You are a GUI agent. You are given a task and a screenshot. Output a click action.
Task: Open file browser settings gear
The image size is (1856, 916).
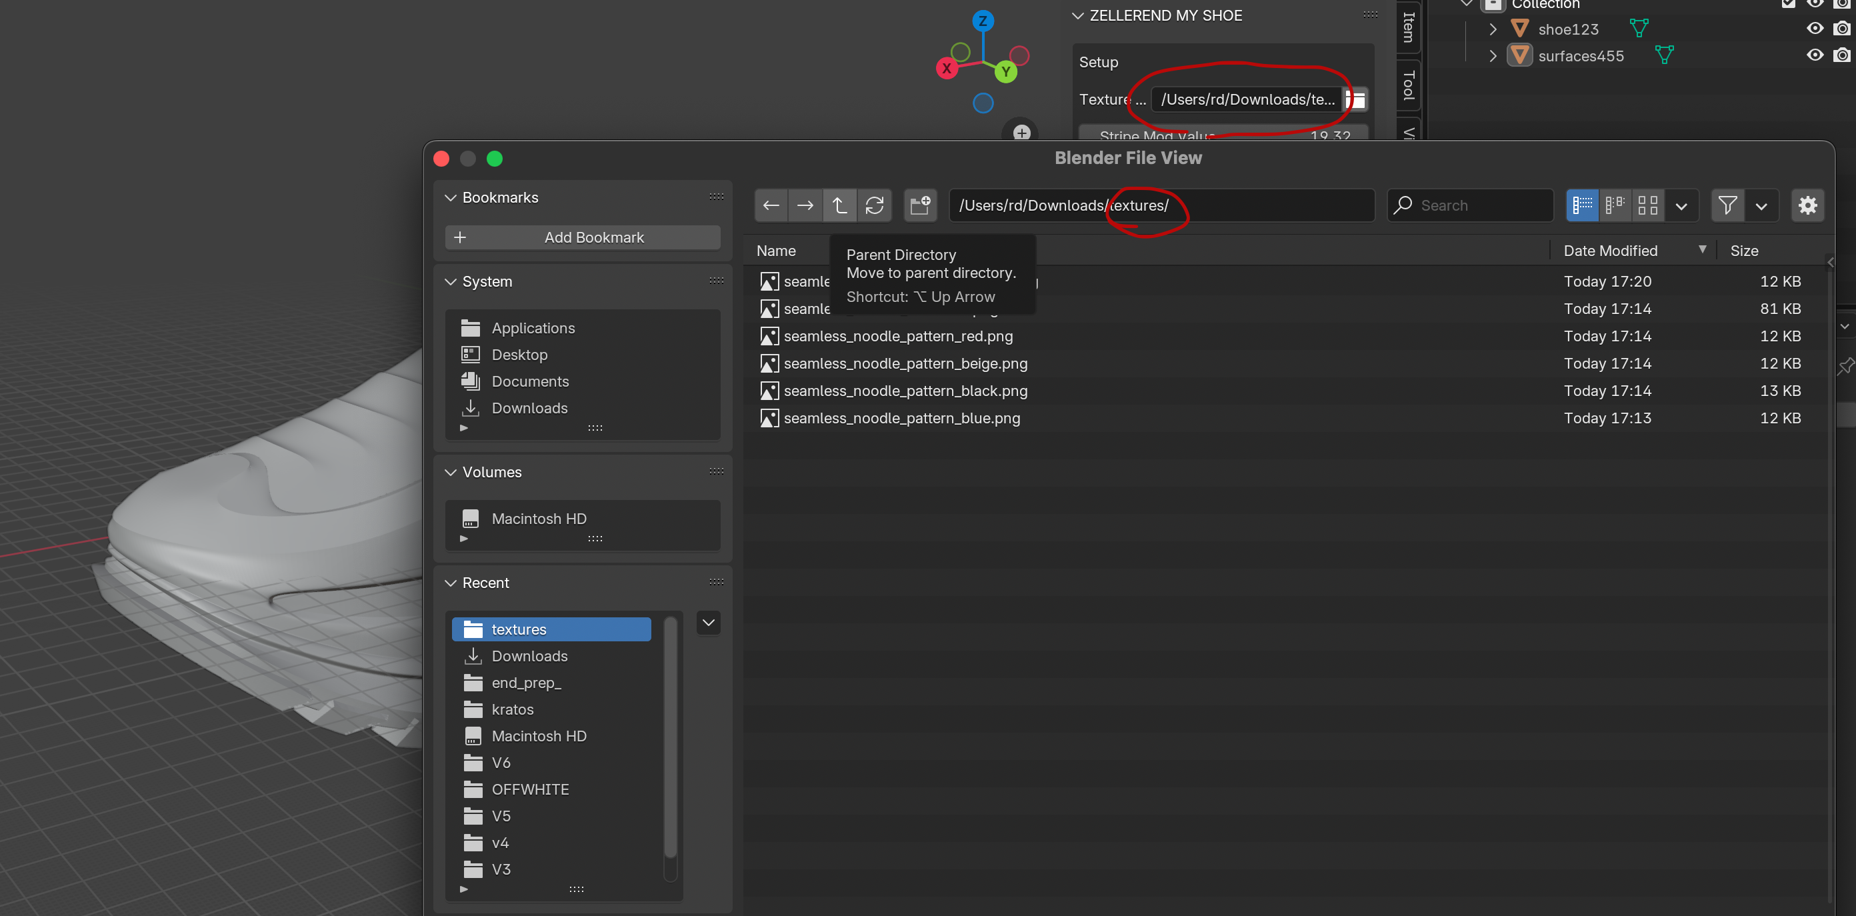1807,205
